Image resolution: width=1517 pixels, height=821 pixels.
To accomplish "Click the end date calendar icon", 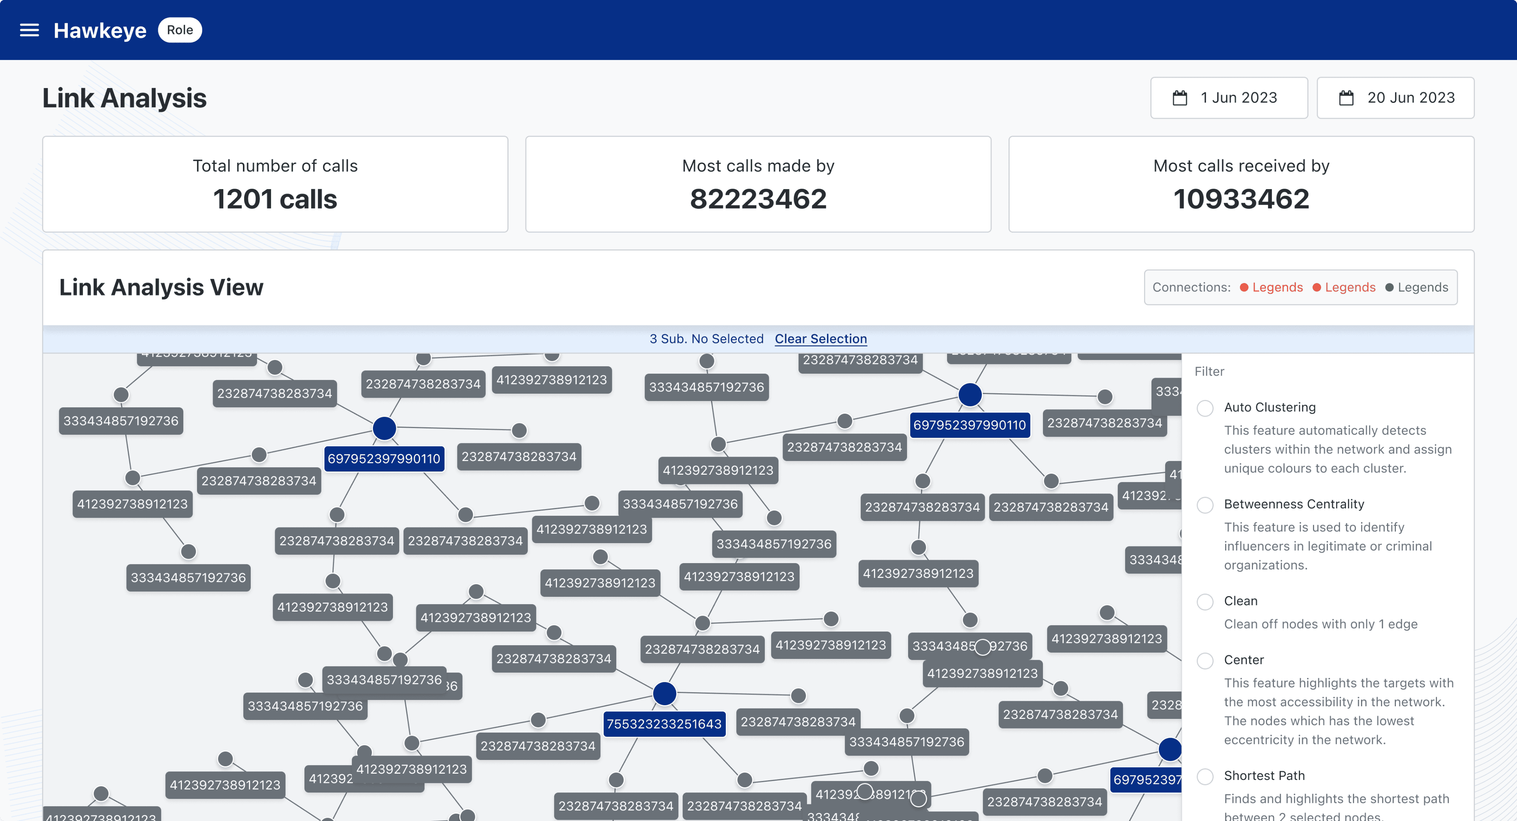I will pos(1346,98).
